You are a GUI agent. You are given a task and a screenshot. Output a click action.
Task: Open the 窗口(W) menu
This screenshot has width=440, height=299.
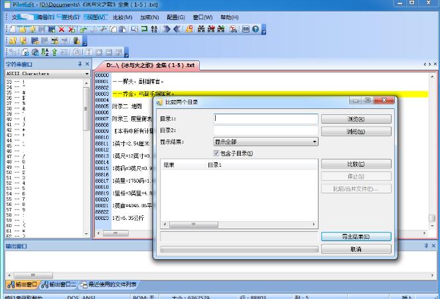202,17
